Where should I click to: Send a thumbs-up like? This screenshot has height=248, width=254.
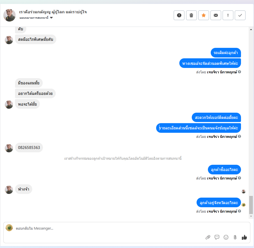point(244,237)
